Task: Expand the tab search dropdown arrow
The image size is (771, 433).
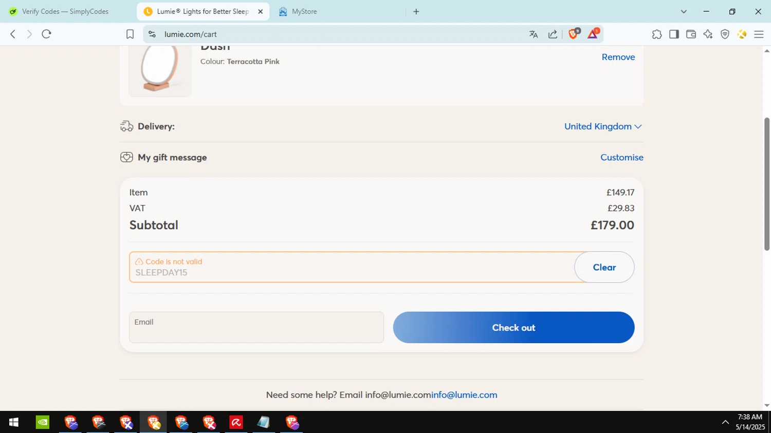Action: pyautogui.click(x=684, y=11)
